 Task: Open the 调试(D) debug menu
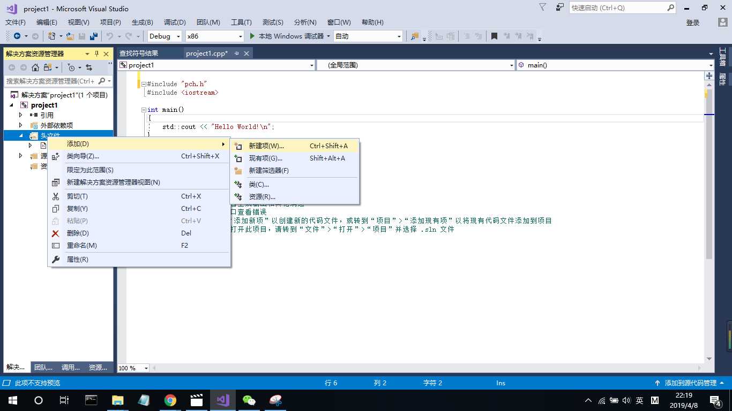175,22
